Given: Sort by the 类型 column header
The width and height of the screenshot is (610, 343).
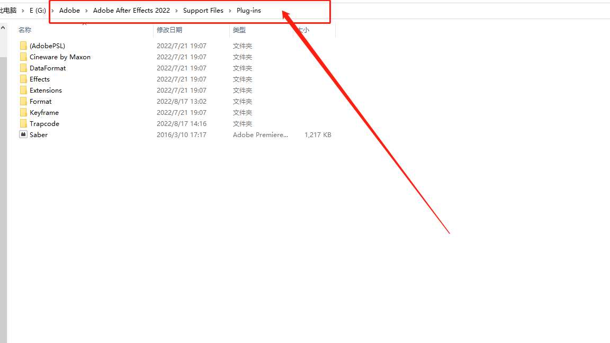Looking at the screenshot, I should point(239,30).
